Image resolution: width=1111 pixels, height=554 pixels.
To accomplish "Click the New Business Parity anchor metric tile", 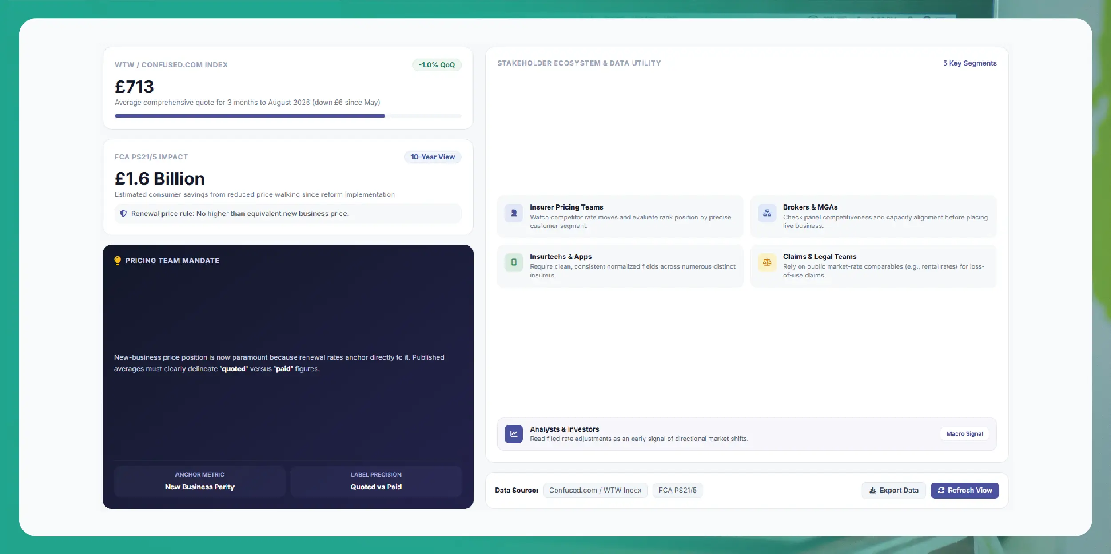I will (199, 481).
